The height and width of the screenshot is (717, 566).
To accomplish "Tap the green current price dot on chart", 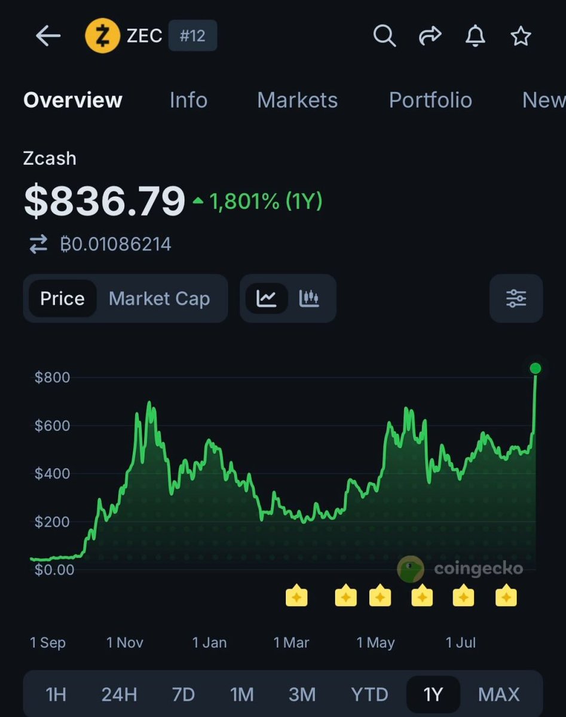I will coord(536,368).
